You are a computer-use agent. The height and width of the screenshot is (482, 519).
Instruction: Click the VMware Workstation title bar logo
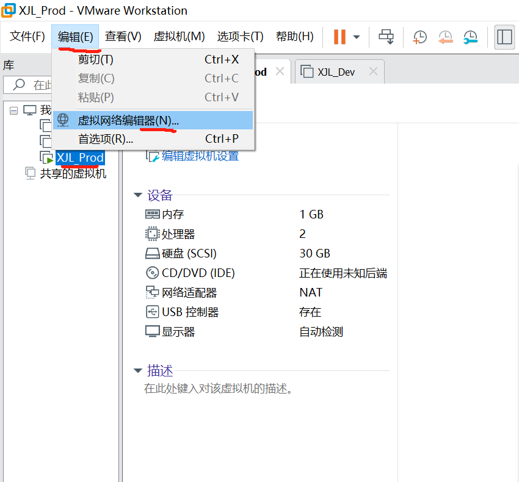point(9,10)
